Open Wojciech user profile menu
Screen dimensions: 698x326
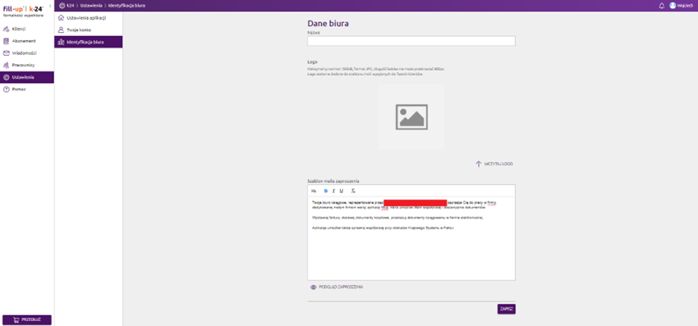682,6
